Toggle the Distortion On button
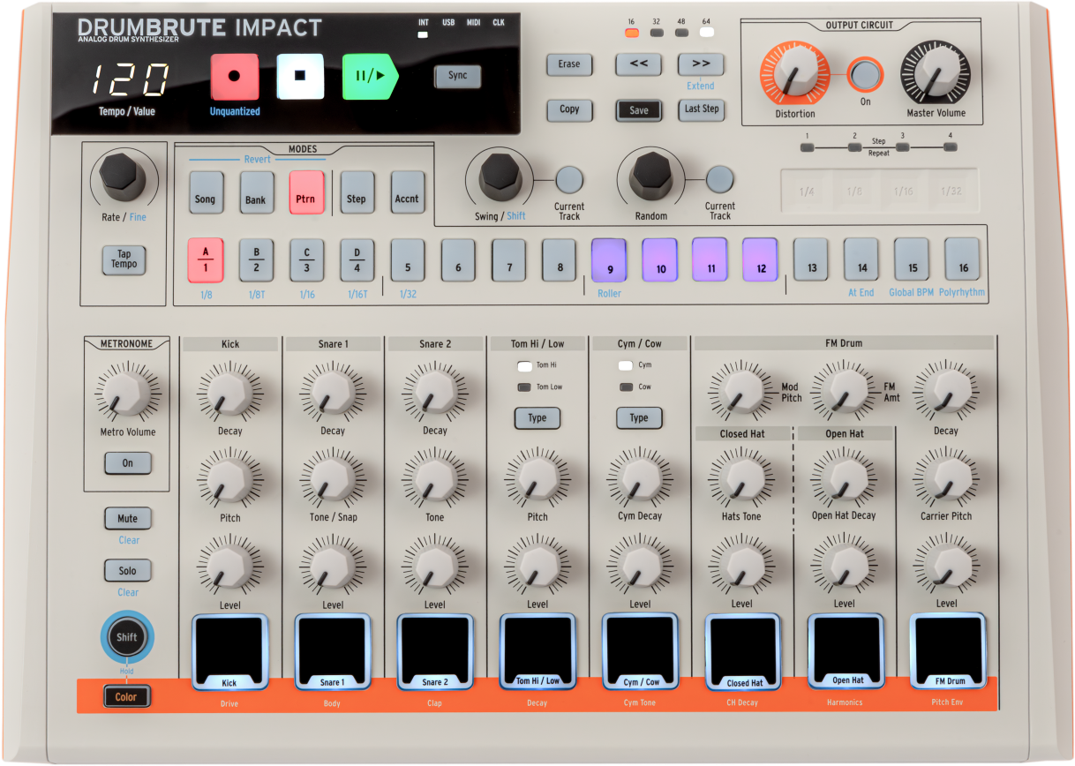This screenshot has width=1075, height=766. click(x=865, y=74)
